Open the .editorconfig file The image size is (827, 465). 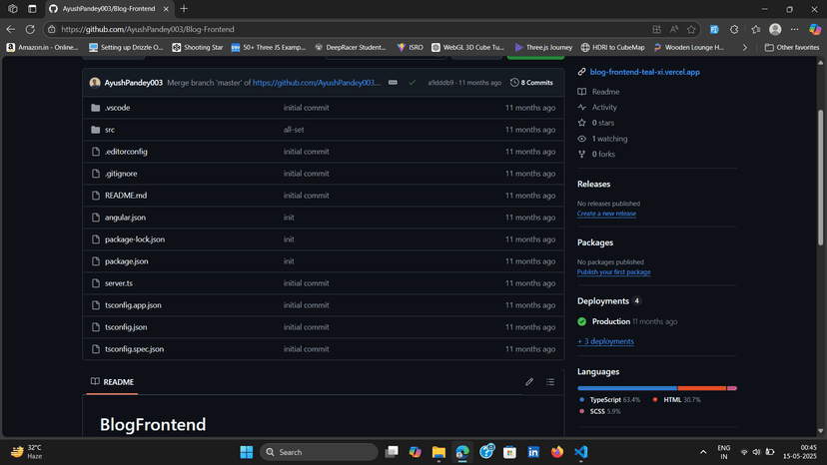[x=126, y=152]
